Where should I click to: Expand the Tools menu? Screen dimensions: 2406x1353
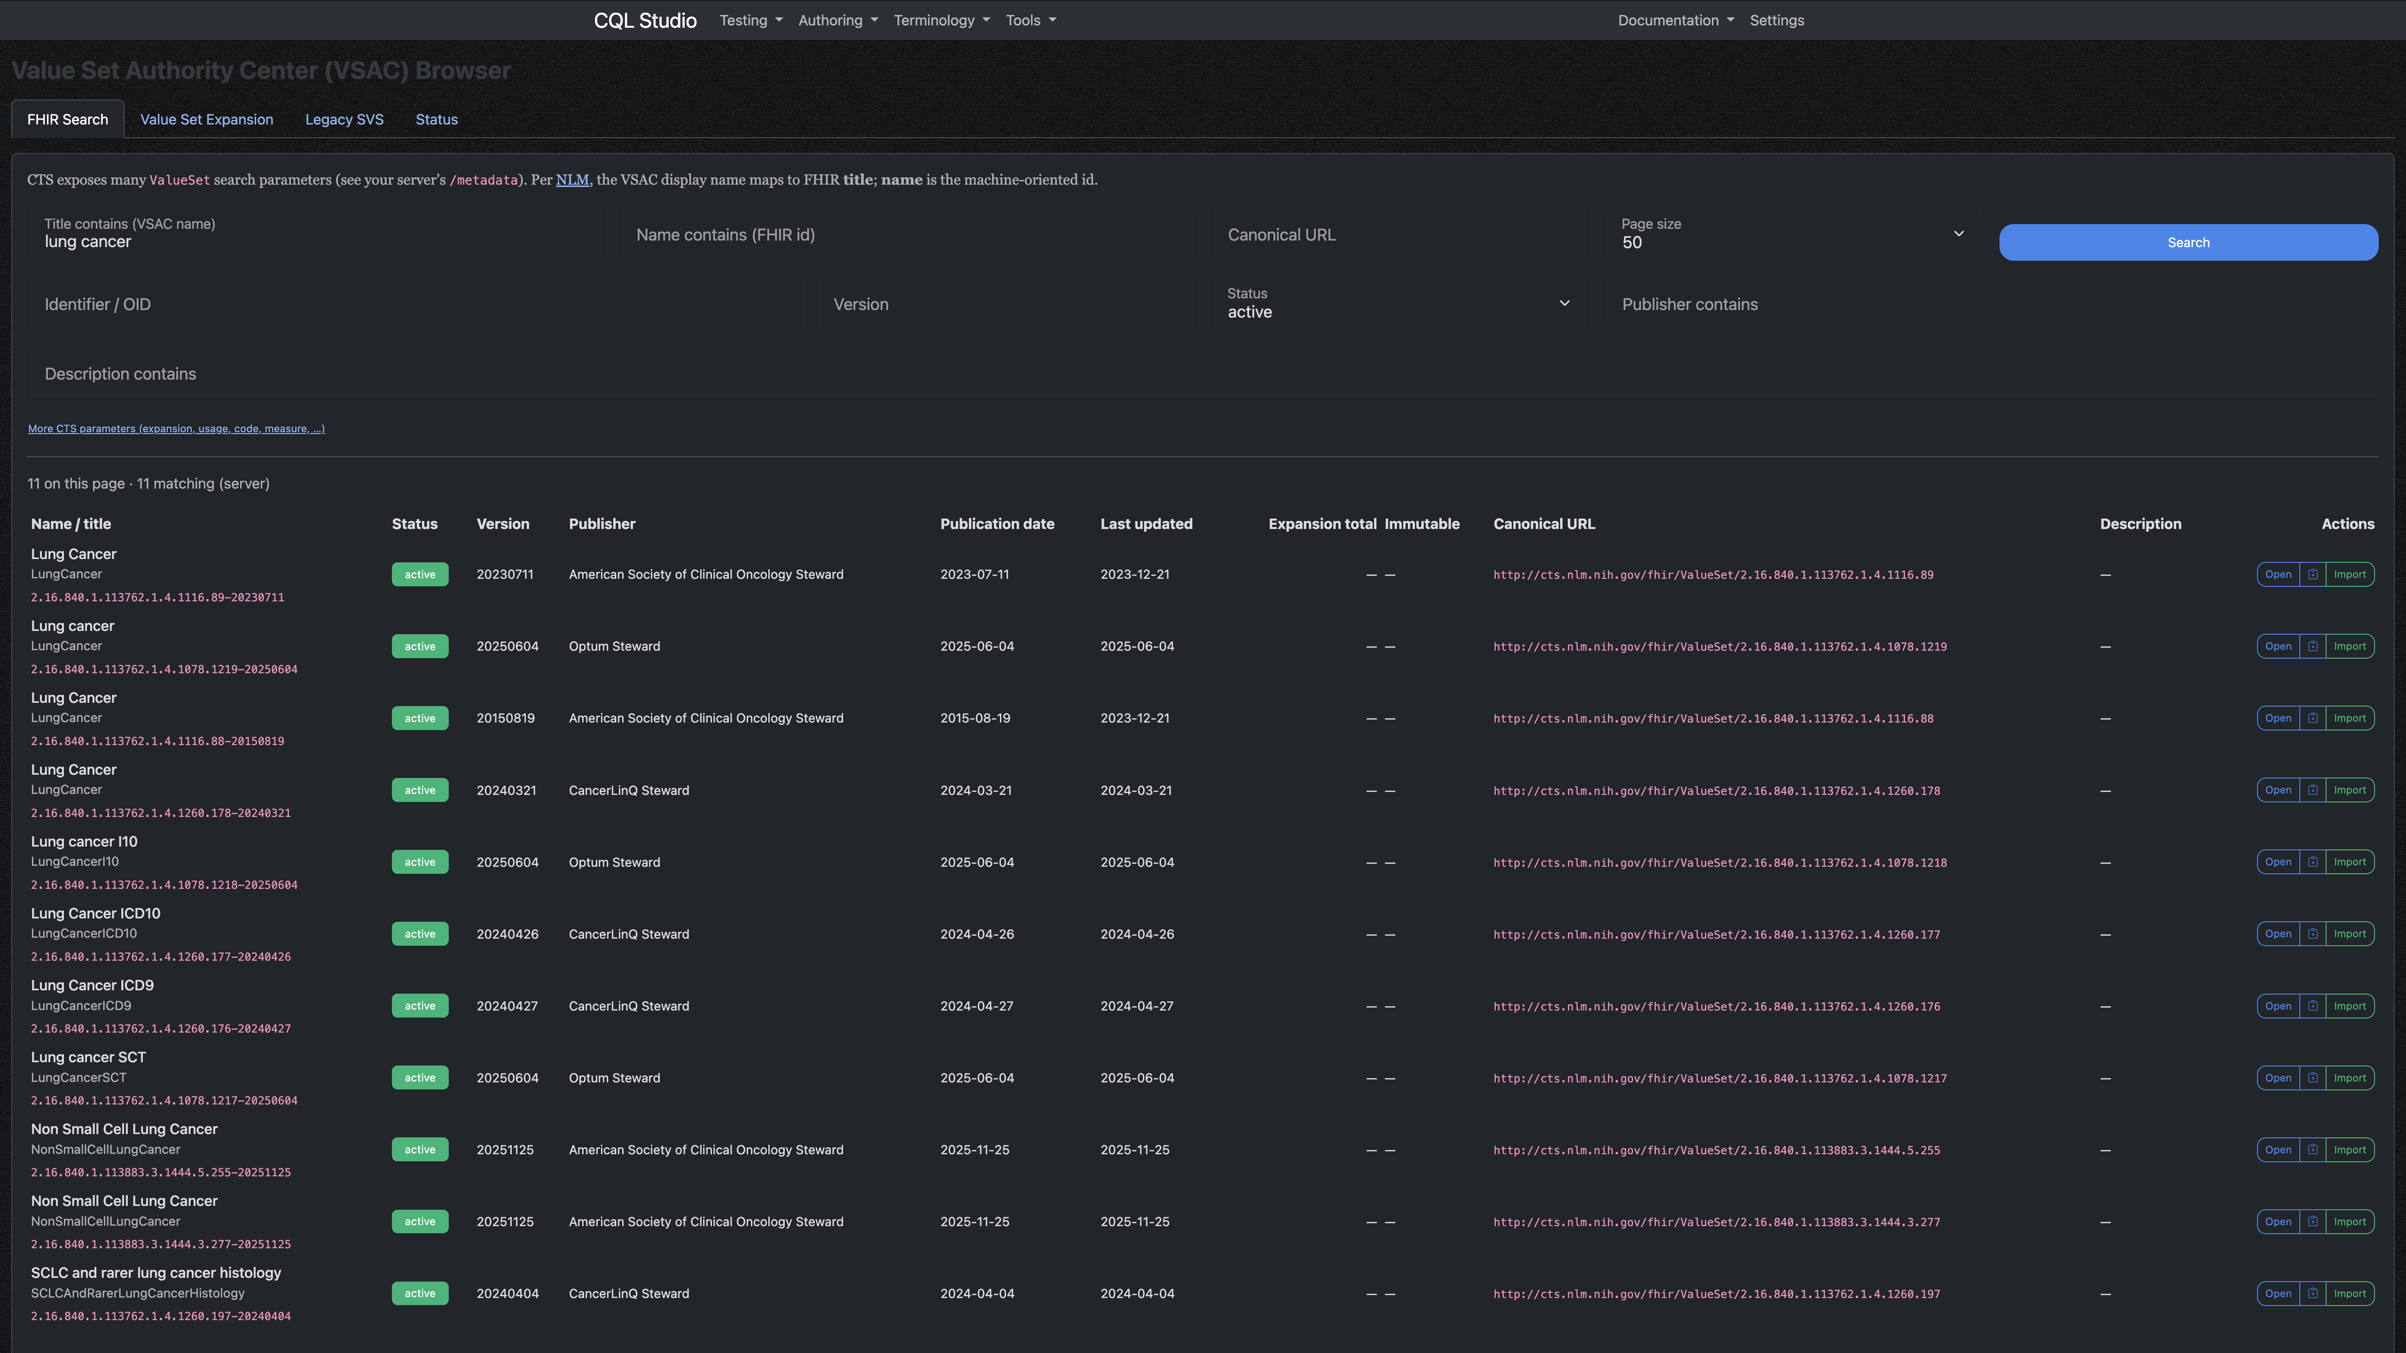click(x=1030, y=21)
